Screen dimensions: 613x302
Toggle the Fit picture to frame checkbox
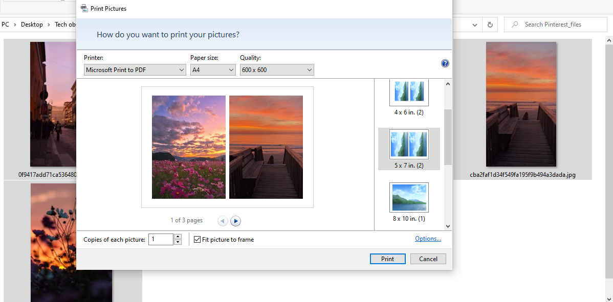tap(198, 239)
